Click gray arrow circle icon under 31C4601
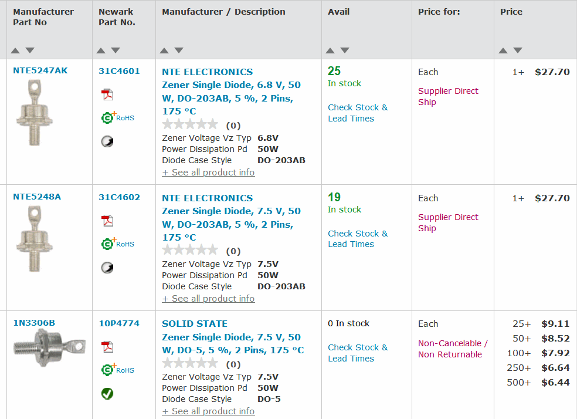The image size is (577, 419). [x=107, y=141]
